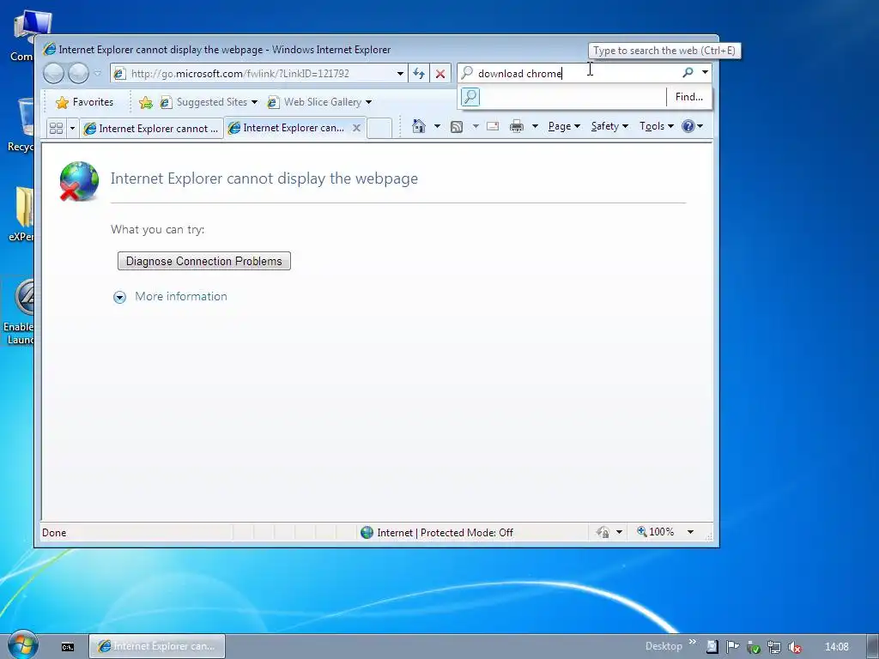Click the Read Mail icon
879x659 pixels.
[x=493, y=126]
